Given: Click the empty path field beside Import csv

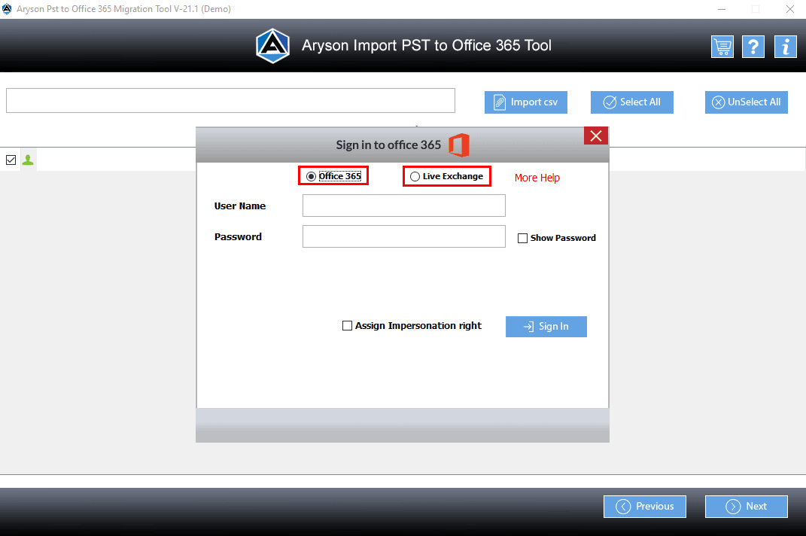Looking at the screenshot, I should (x=230, y=100).
